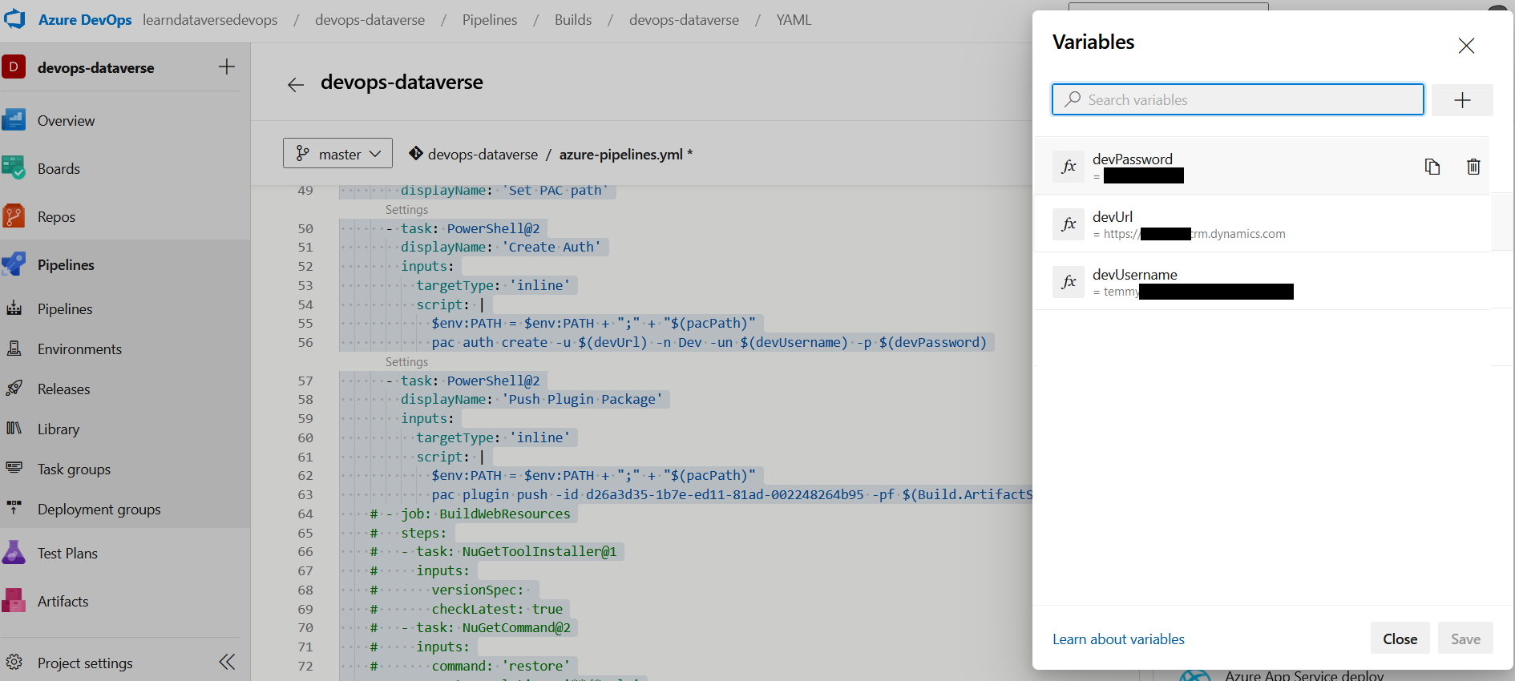1515x681 pixels.
Task: Open Test Plans in the sidebar
Action: coord(67,553)
